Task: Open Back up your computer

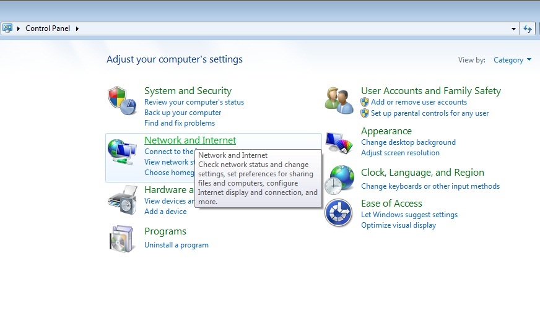Action: click(183, 113)
